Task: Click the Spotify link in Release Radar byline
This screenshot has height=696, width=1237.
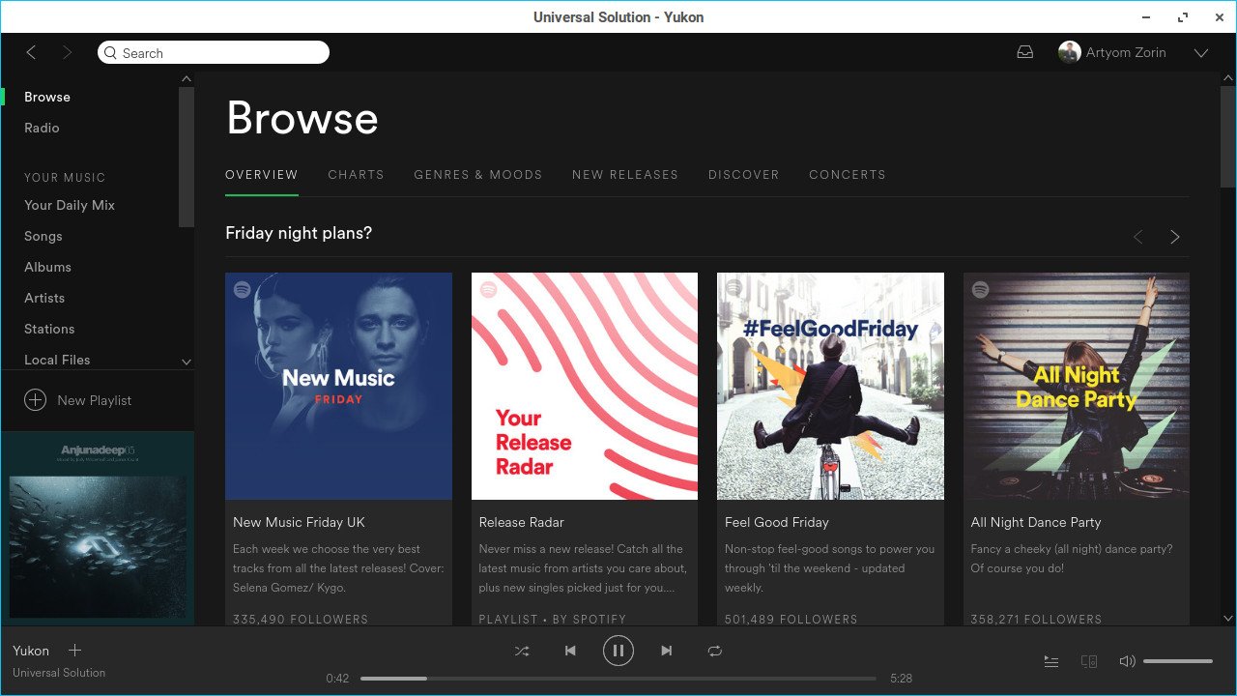Action: pos(599,619)
